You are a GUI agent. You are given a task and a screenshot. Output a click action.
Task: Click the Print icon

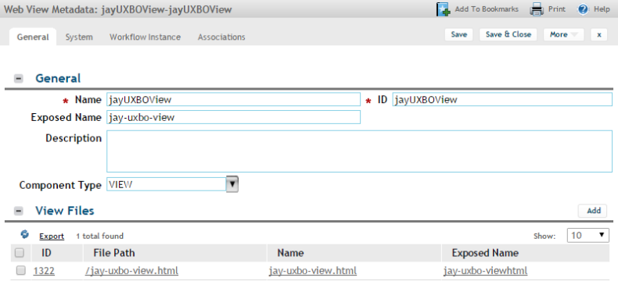(x=537, y=9)
